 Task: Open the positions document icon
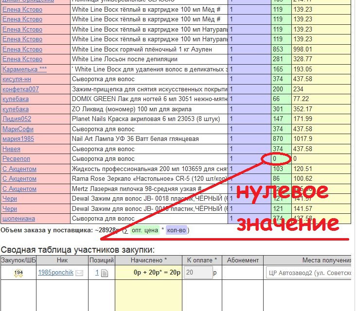click(x=105, y=273)
